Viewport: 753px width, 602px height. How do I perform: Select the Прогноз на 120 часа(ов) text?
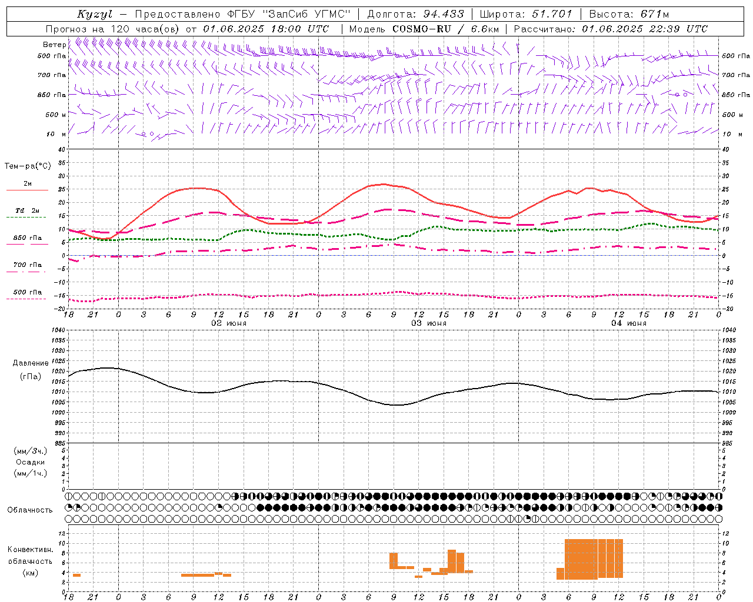114,29
